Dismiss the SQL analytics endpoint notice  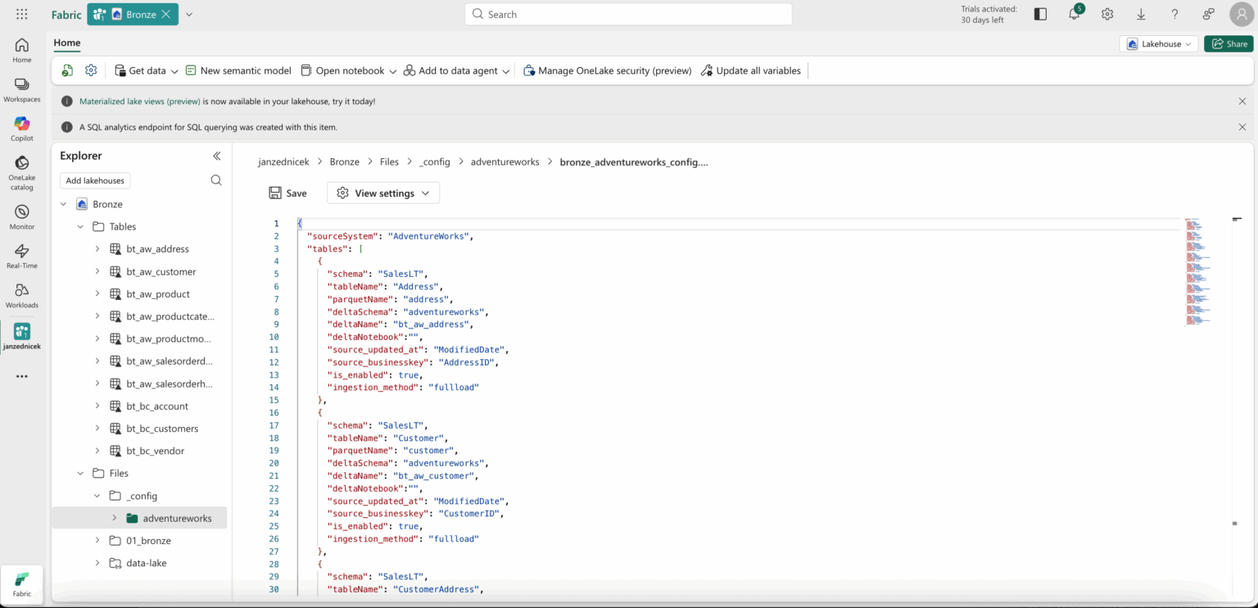1242,127
